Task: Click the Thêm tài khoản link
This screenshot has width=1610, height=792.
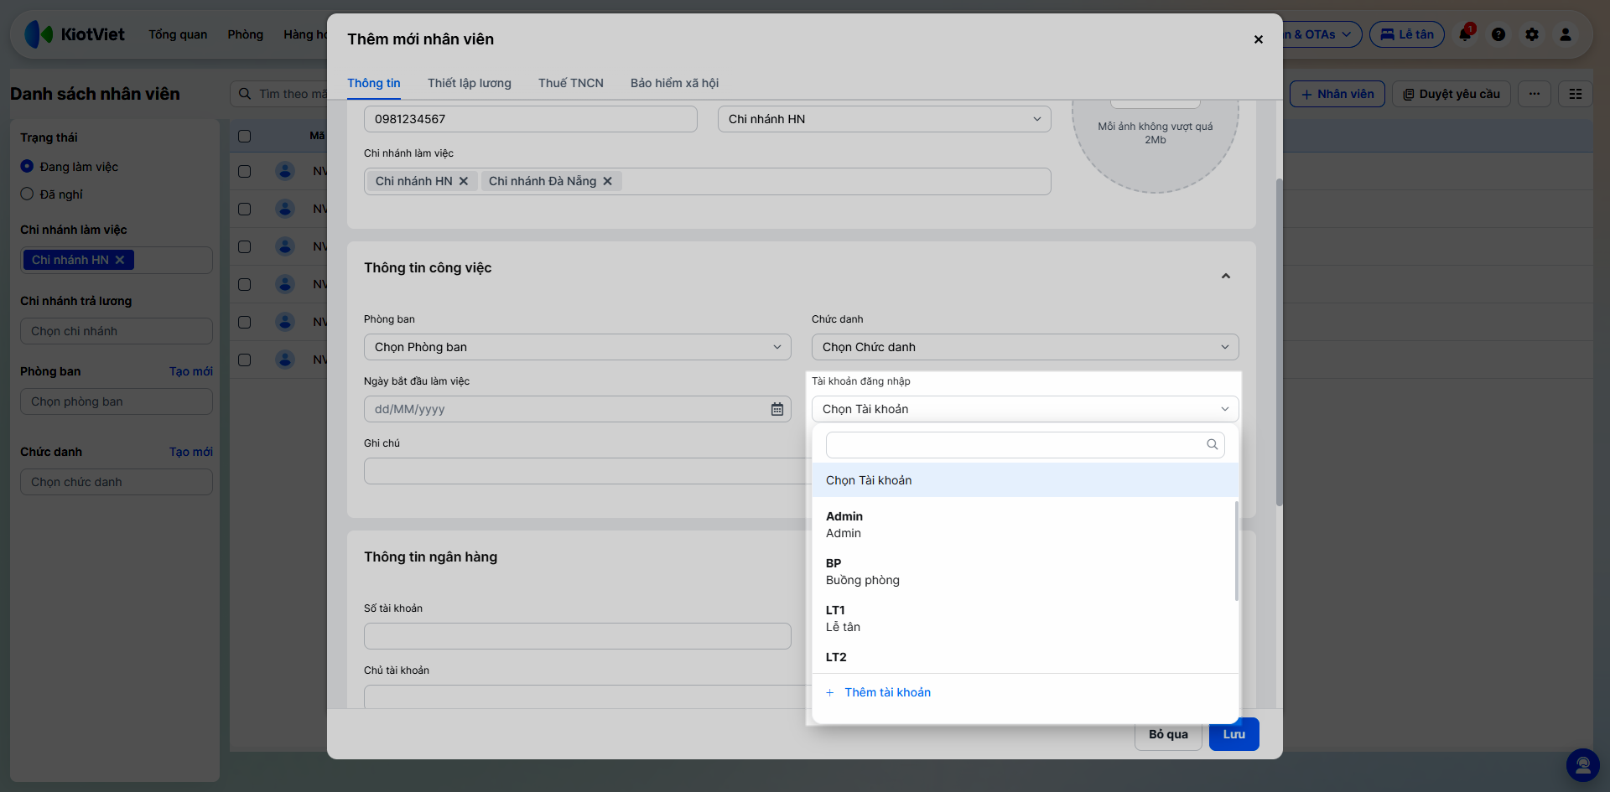Action: pyautogui.click(x=888, y=692)
